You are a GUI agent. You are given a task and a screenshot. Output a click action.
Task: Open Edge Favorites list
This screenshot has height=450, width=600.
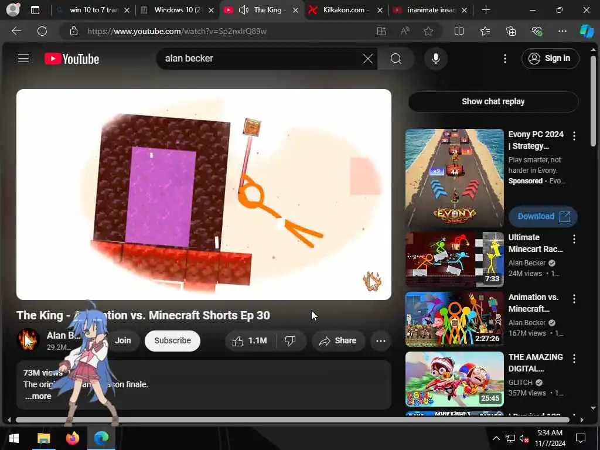pyautogui.click(x=485, y=32)
